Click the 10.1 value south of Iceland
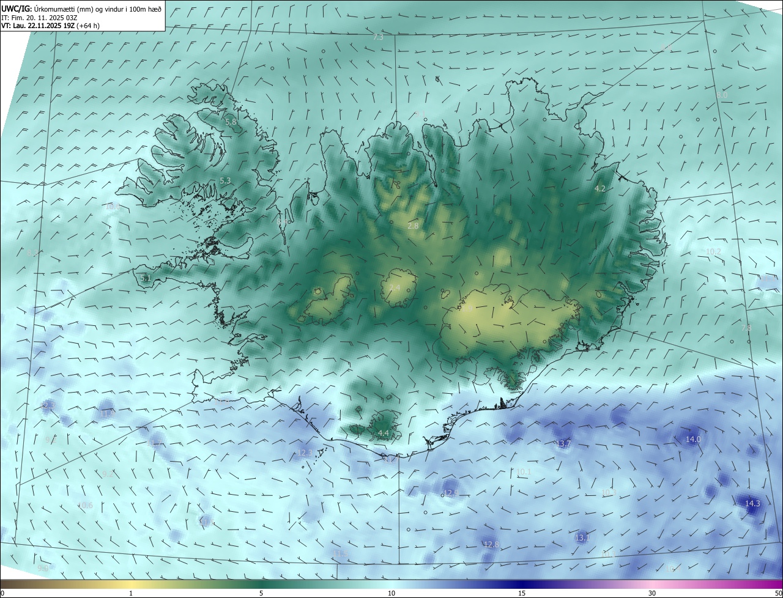This screenshot has width=783, height=598. click(x=524, y=472)
